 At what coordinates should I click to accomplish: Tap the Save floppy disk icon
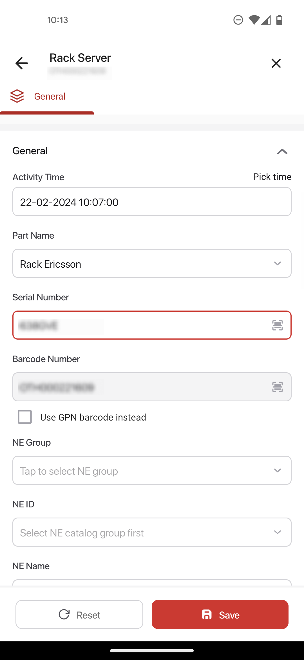click(207, 614)
